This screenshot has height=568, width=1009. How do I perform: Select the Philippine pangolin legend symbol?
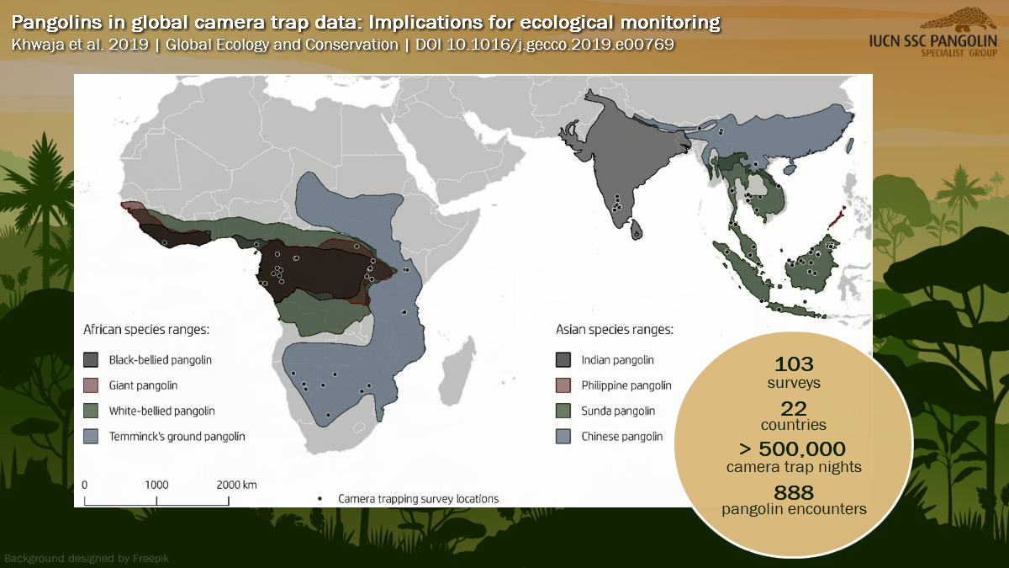(565, 385)
